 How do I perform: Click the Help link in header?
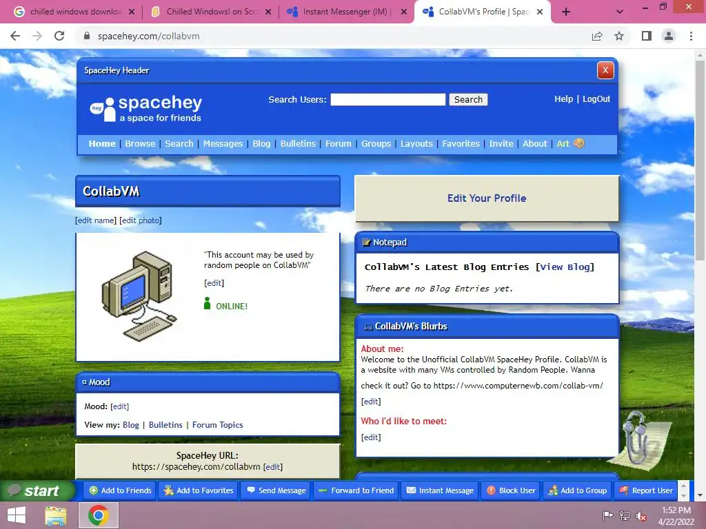pos(564,99)
